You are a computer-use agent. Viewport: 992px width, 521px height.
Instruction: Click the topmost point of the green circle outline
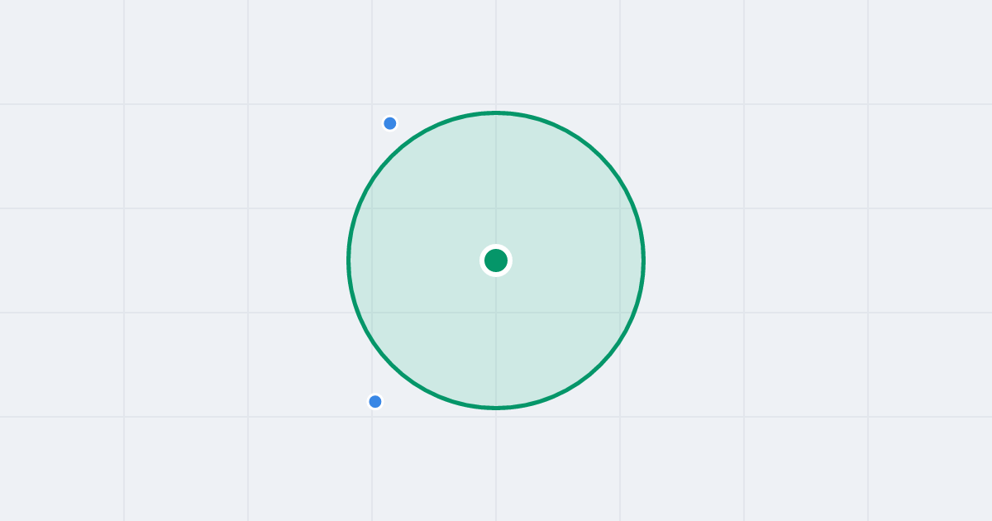[x=496, y=112]
